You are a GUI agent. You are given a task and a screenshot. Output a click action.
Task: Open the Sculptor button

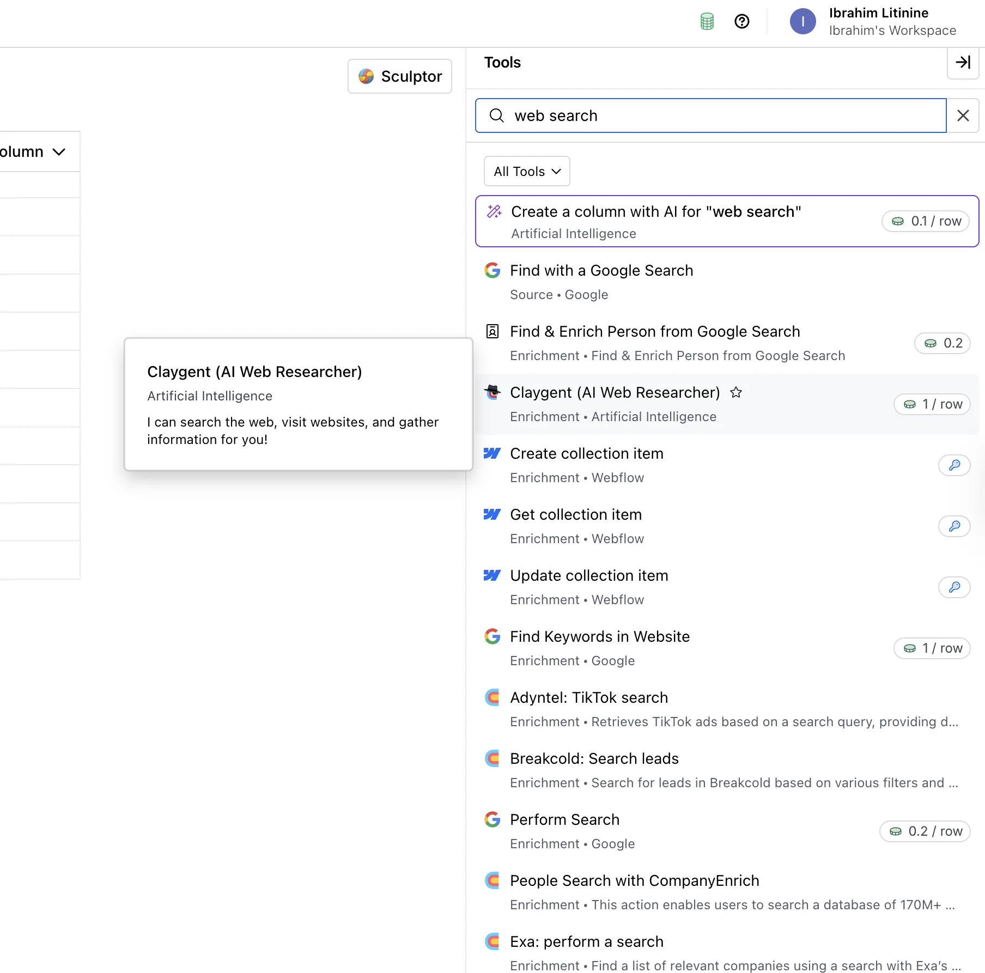click(x=400, y=76)
